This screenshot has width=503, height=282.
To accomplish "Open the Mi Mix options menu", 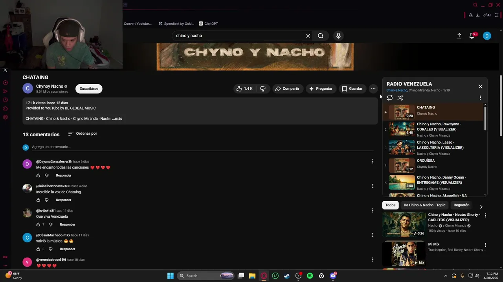I will (x=485, y=245).
